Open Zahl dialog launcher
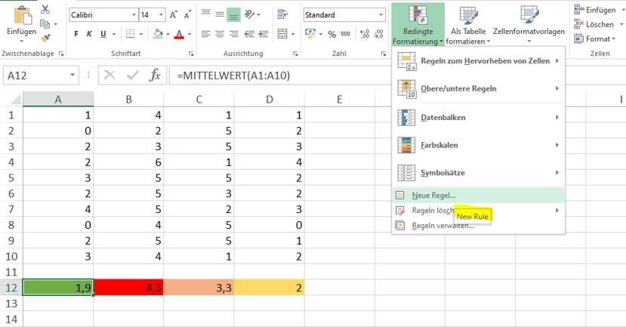The image size is (626, 327). click(x=384, y=54)
